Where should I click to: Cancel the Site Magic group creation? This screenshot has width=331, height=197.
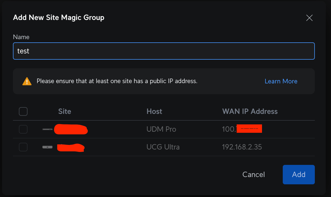point(253,175)
